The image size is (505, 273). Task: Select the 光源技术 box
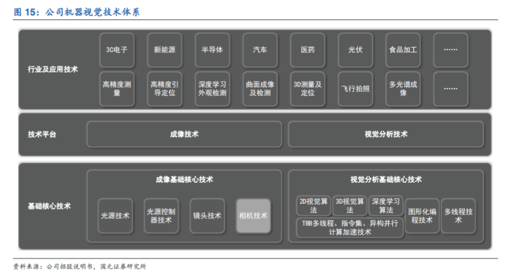click(115, 216)
